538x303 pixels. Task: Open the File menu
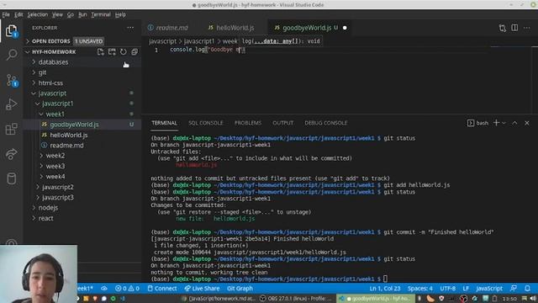[6, 15]
